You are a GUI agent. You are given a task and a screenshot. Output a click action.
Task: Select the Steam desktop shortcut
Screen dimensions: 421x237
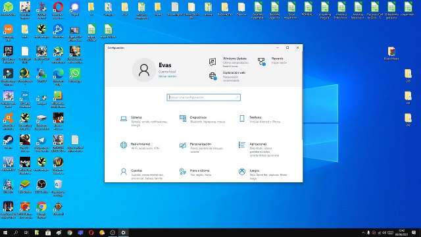pyautogui.click(x=9, y=142)
